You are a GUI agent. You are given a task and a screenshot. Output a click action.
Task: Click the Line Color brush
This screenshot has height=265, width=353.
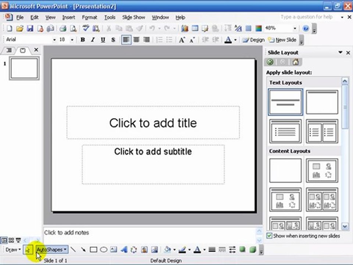(182, 250)
